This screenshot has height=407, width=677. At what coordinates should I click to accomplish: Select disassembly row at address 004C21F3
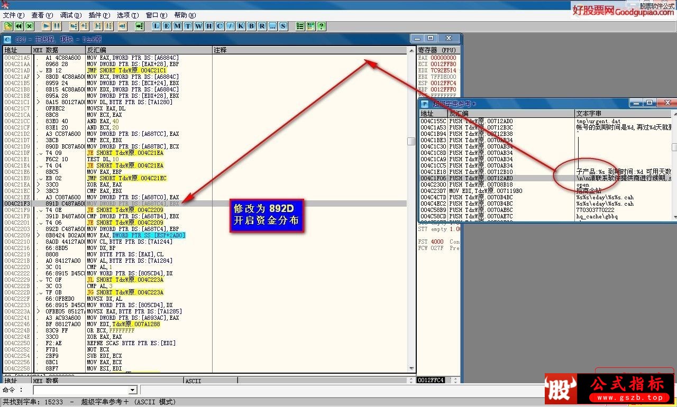205,203
